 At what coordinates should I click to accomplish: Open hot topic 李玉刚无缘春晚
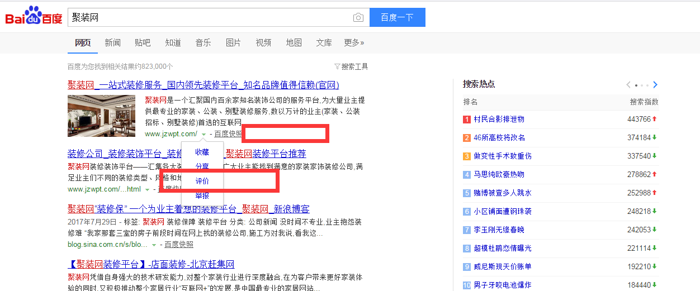[499, 230]
